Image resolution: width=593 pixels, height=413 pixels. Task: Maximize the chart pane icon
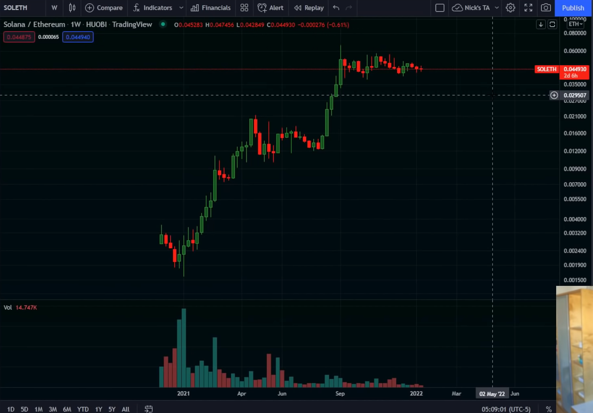(x=552, y=24)
